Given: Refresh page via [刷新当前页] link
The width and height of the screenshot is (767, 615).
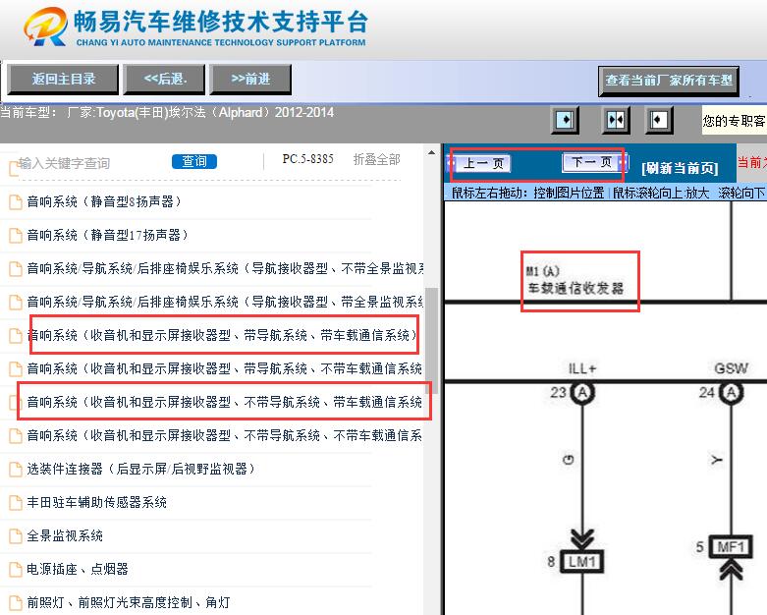Looking at the screenshot, I should click(680, 168).
